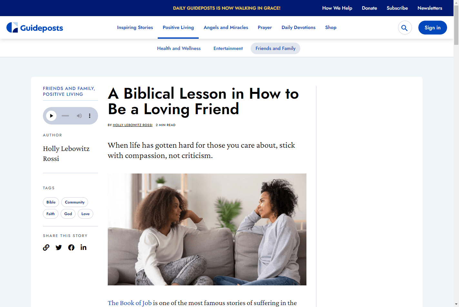Open the Angels and Miracles menu
This screenshot has width=459, height=307.
226,27
